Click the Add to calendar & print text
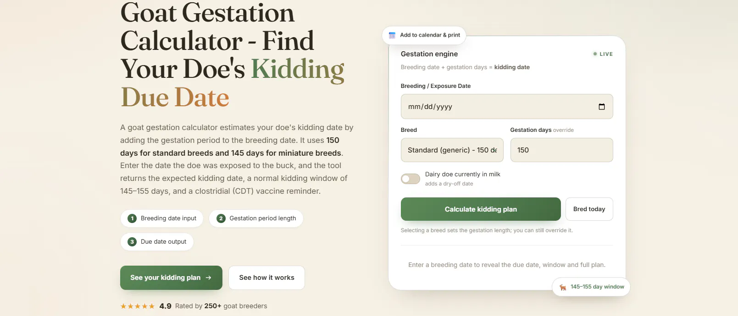Viewport: 738px width, 316px height. (x=430, y=35)
